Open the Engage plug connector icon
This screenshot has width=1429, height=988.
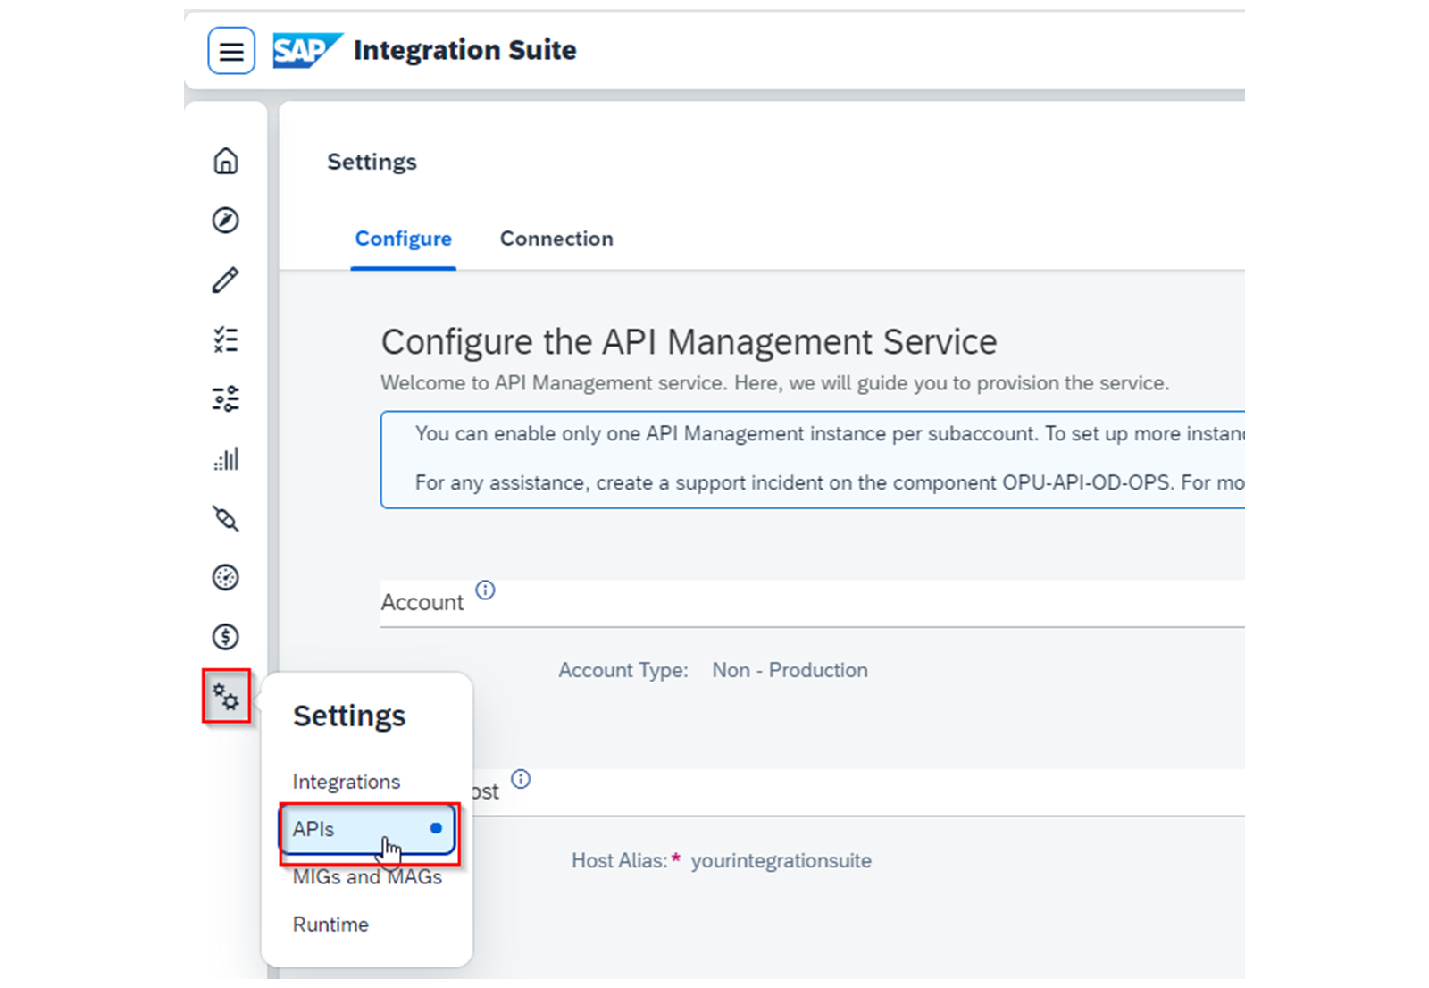pyautogui.click(x=226, y=518)
